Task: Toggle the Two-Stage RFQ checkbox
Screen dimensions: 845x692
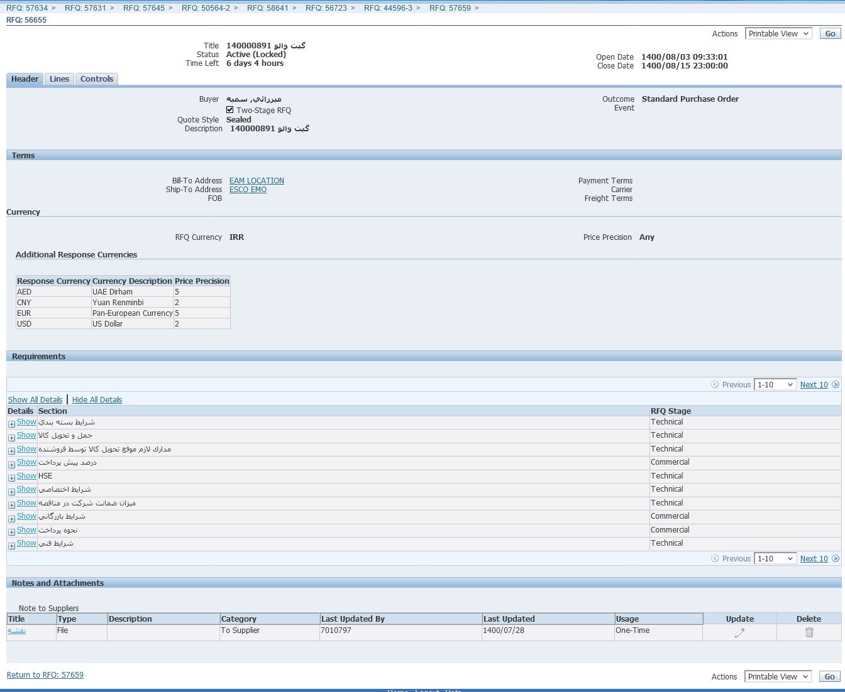Action: click(230, 109)
